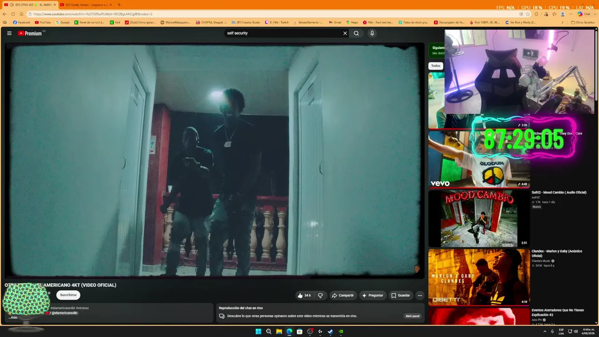
Task: Open the Preguntar assistant button
Action: 373,295
